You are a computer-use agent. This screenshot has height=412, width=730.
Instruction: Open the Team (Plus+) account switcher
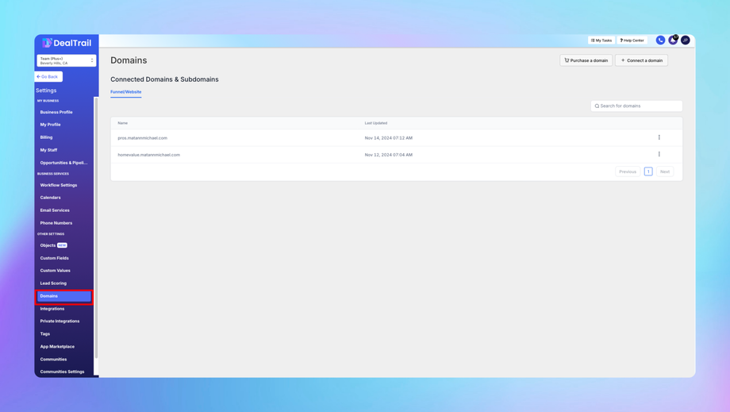tap(67, 60)
